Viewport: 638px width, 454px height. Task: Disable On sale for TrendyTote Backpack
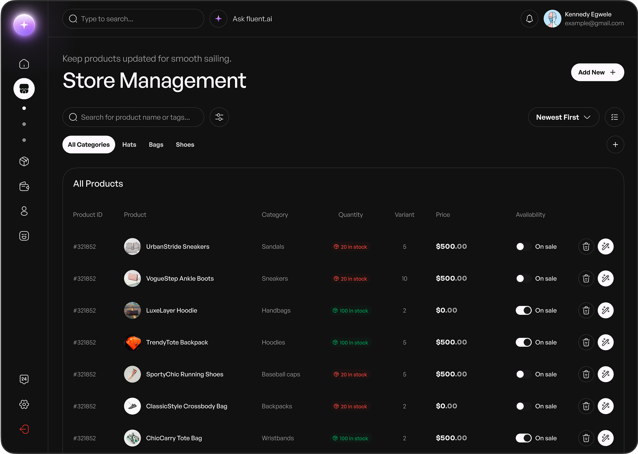click(523, 342)
